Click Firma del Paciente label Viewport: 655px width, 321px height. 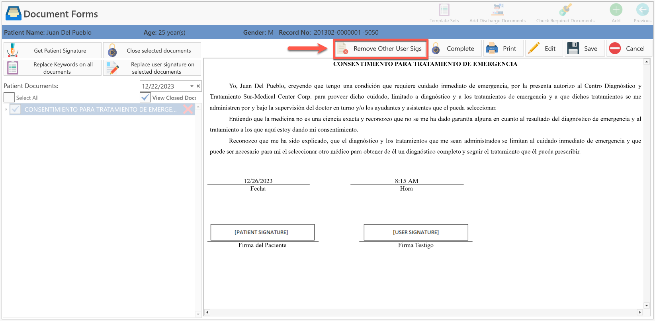262,245
